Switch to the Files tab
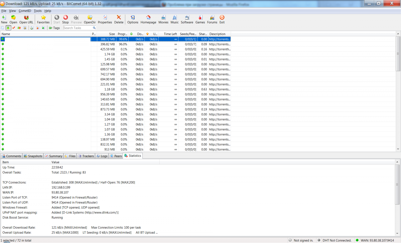The image size is (401, 243). [70, 156]
